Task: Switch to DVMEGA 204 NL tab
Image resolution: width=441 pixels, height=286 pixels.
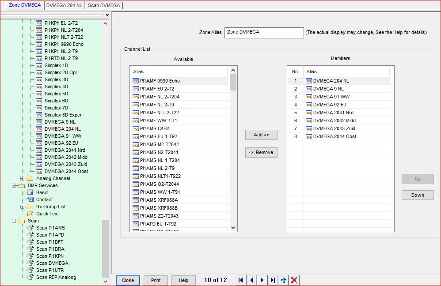Action: pyautogui.click(x=64, y=5)
